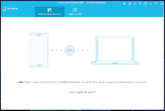This screenshot has height=111, width=165.
Task: Open the Can't recognize the device link
Action: point(82,92)
